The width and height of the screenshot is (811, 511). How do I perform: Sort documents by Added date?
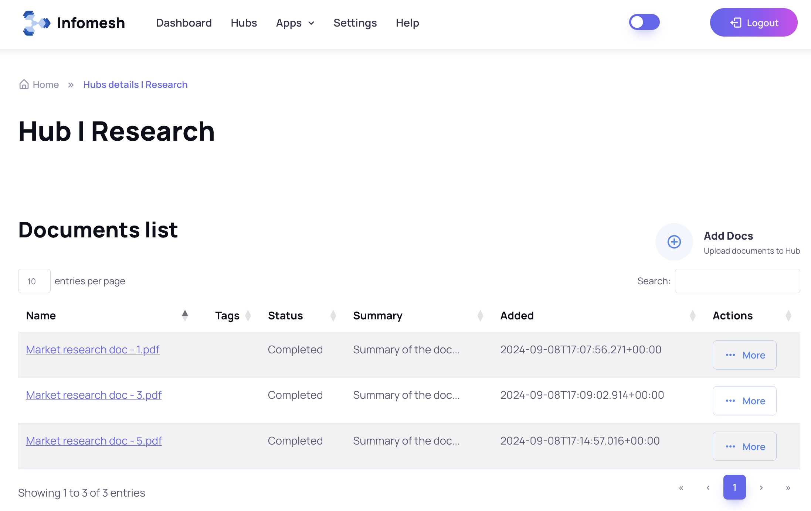tap(692, 316)
